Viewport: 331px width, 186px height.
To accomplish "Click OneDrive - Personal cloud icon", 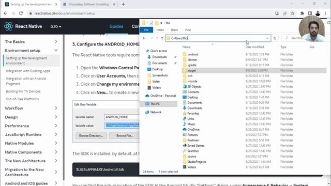I will [x=147, y=96].
